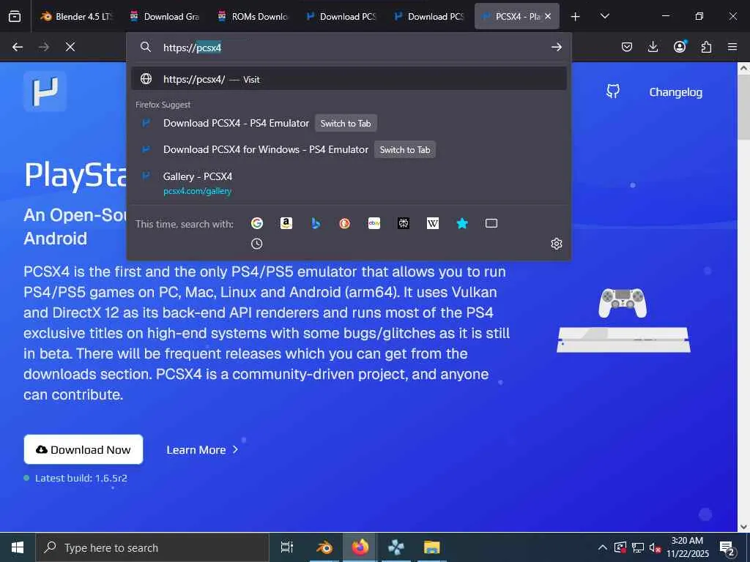Screen dimensions: 750x562
Task: Open Windows Task View
Action: click(x=287, y=547)
